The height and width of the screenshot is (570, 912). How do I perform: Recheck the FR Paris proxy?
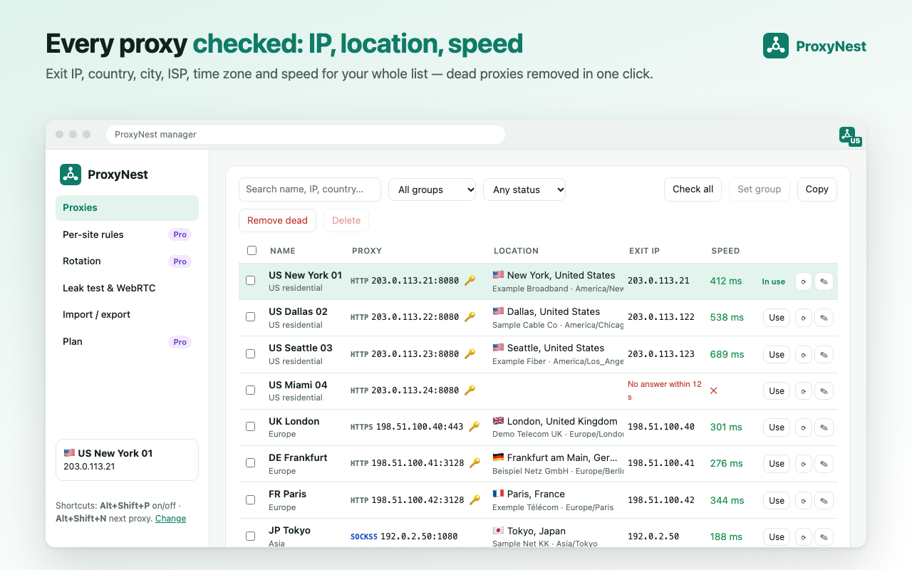pos(803,500)
